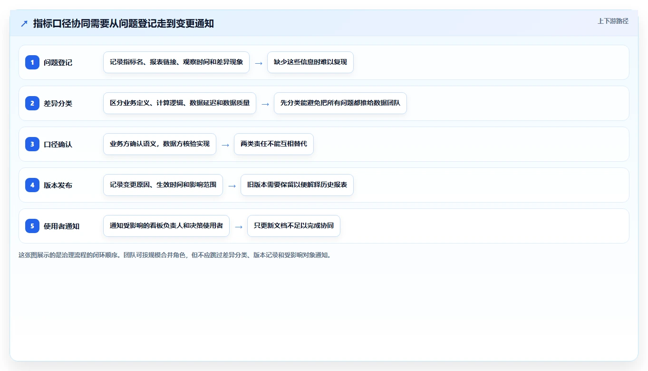Click the arrow in the 差异分类 row
Image resolution: width=648 pixels, height=371 pixels.
tap(265, 104)
